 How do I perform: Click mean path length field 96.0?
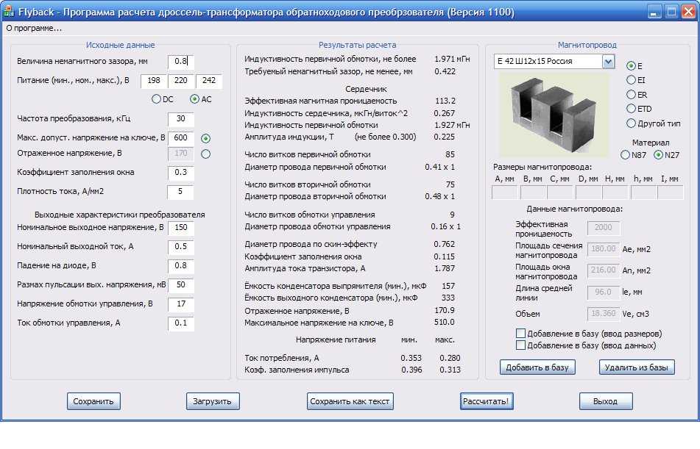tap(603, 292)
